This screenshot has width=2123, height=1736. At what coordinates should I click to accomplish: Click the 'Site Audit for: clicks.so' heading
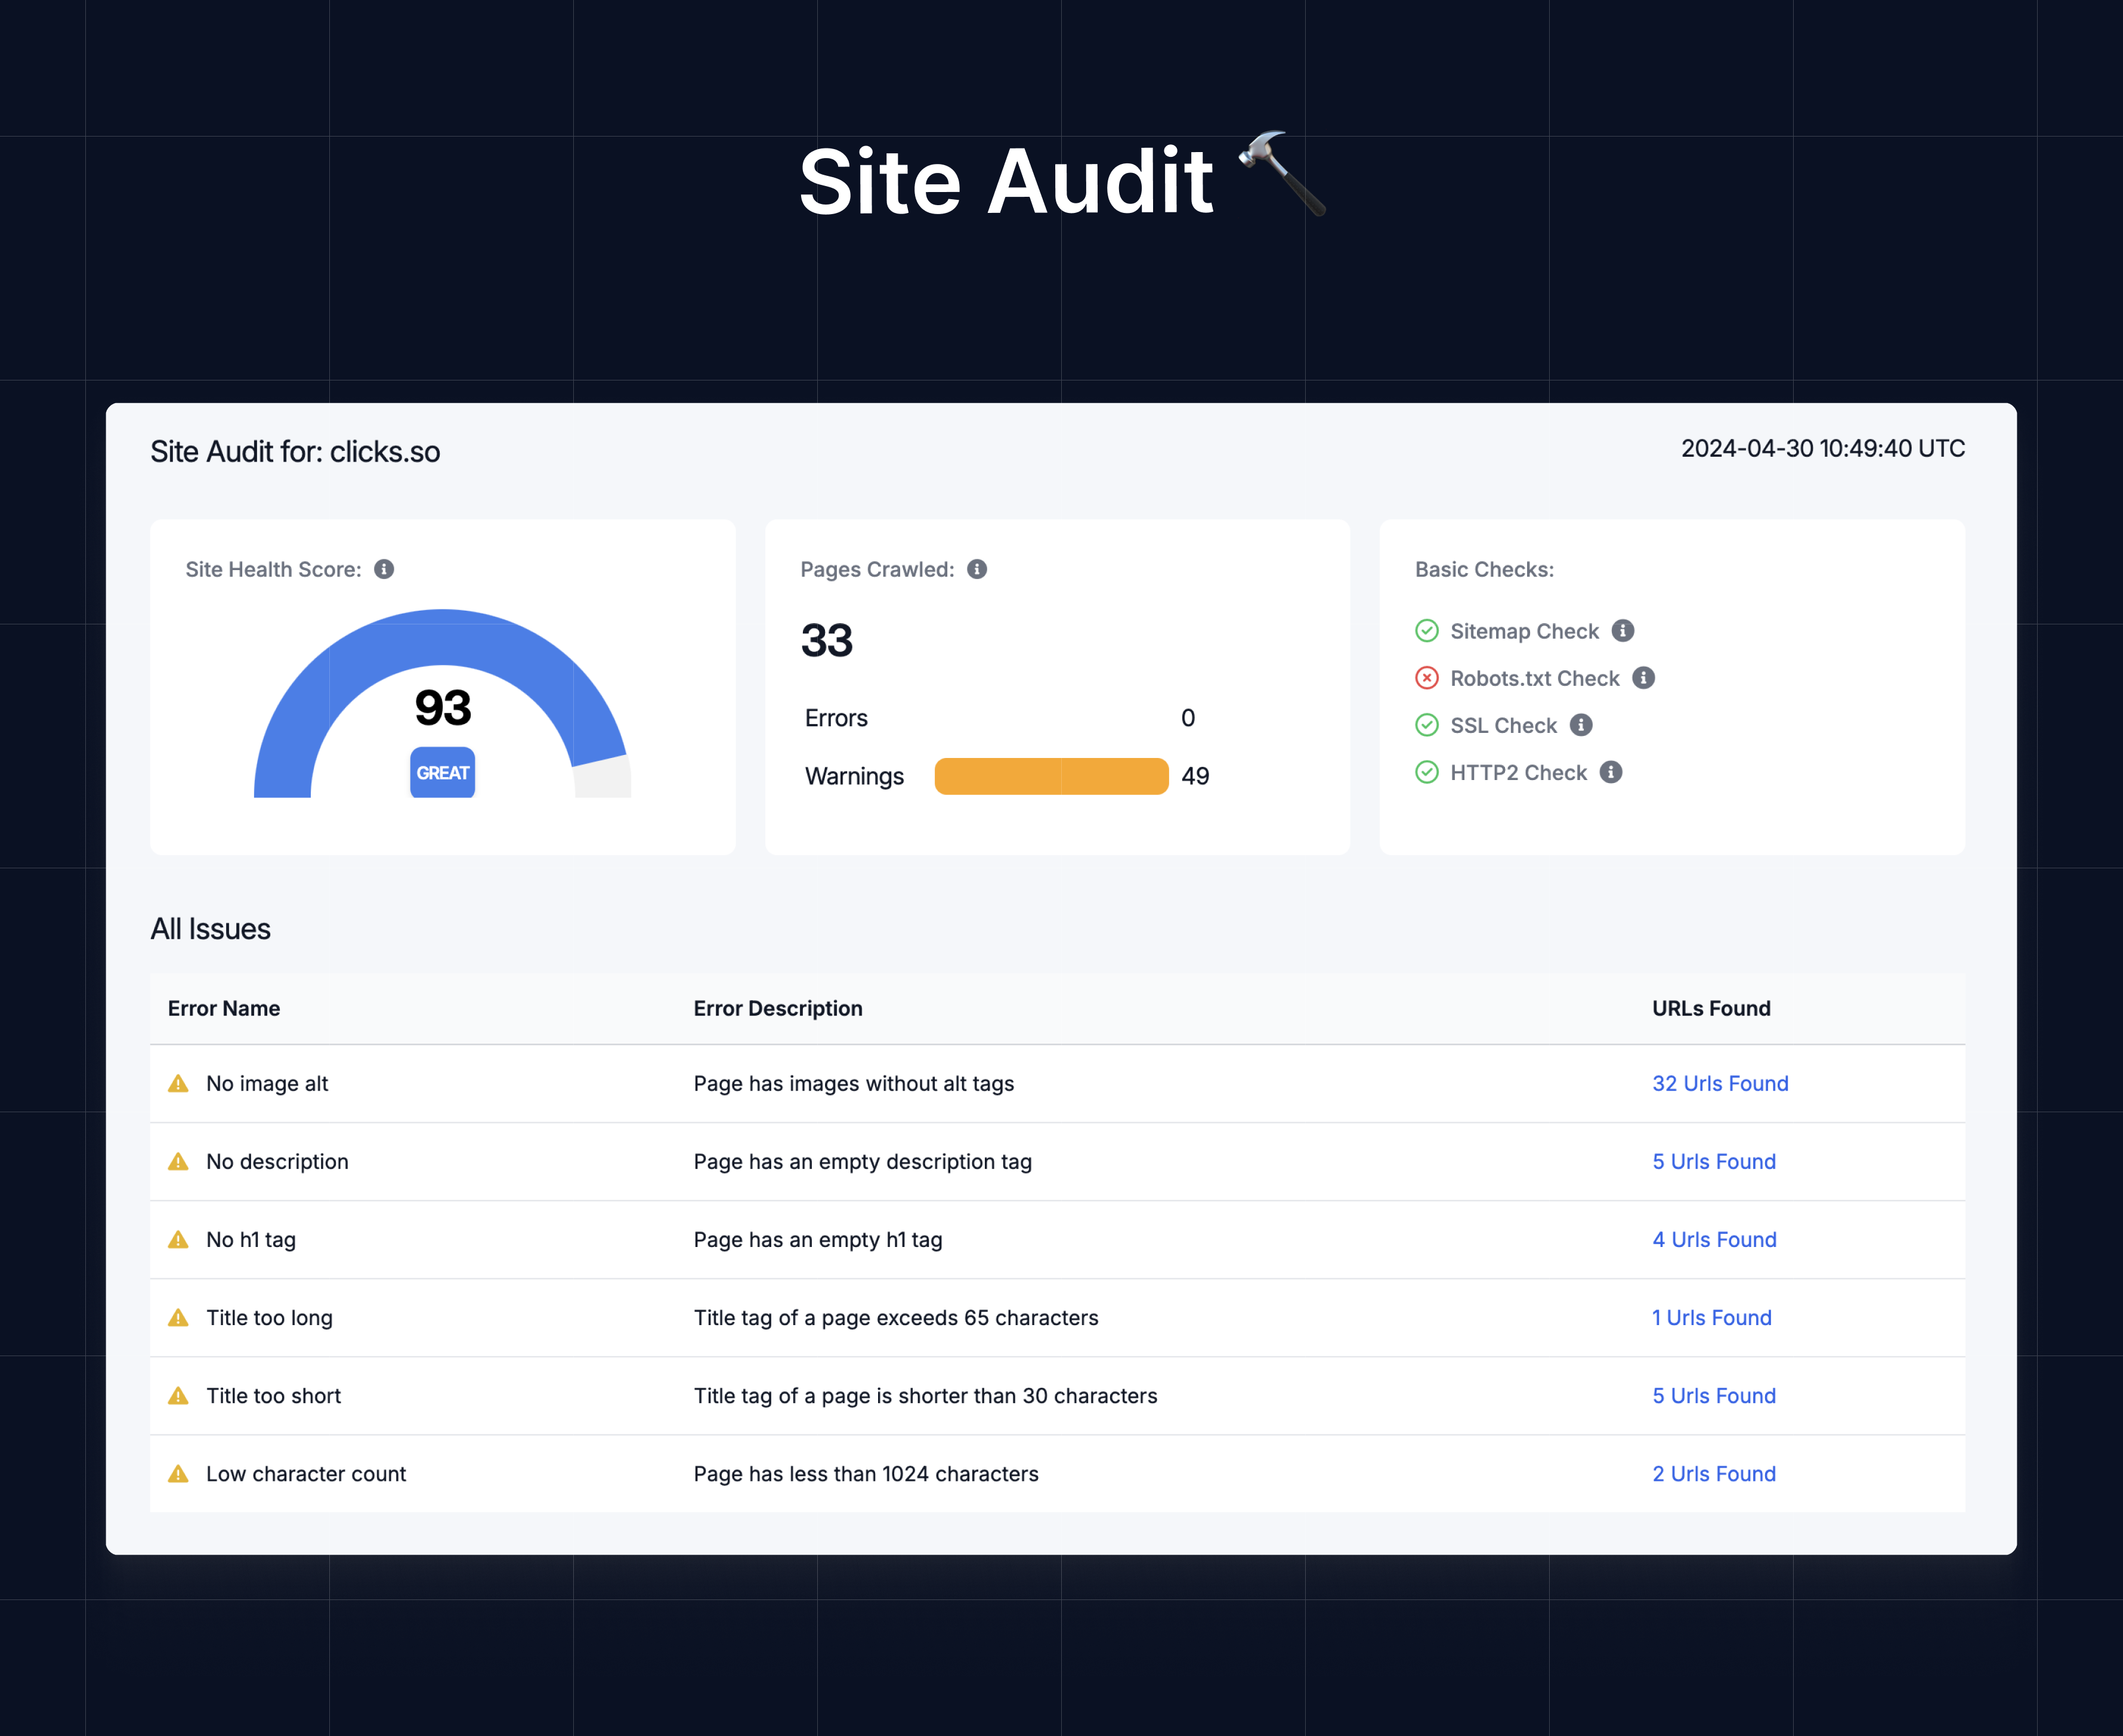(x=295, y=451)
